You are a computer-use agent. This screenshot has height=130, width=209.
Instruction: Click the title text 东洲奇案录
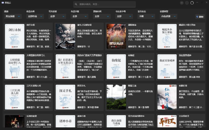32,116
